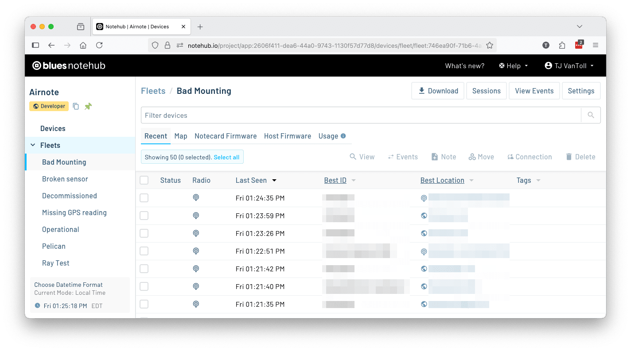
Task: Check the device row seen 01:24:35 PM
Action: click(x=144, y=198)
